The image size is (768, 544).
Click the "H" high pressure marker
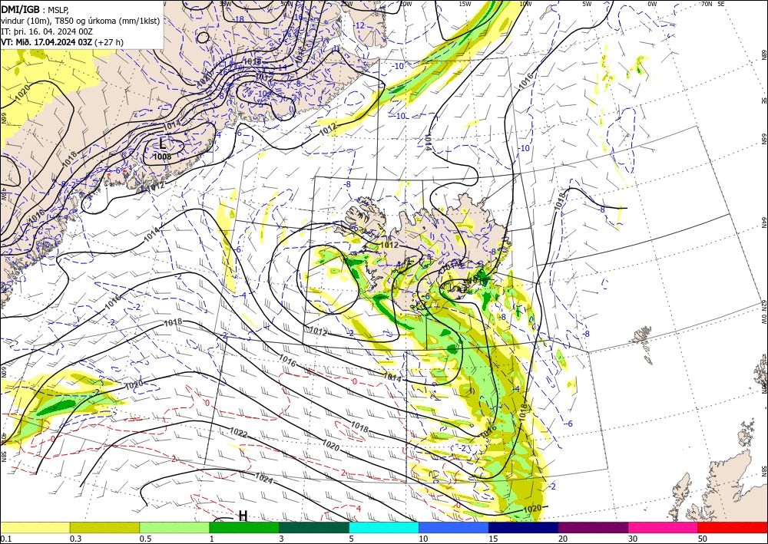[243, 516]
